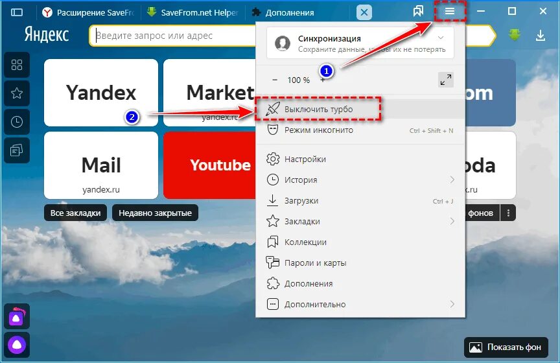Decrease zoom with the minus button
560x363 pixels.
pos(275,80)
